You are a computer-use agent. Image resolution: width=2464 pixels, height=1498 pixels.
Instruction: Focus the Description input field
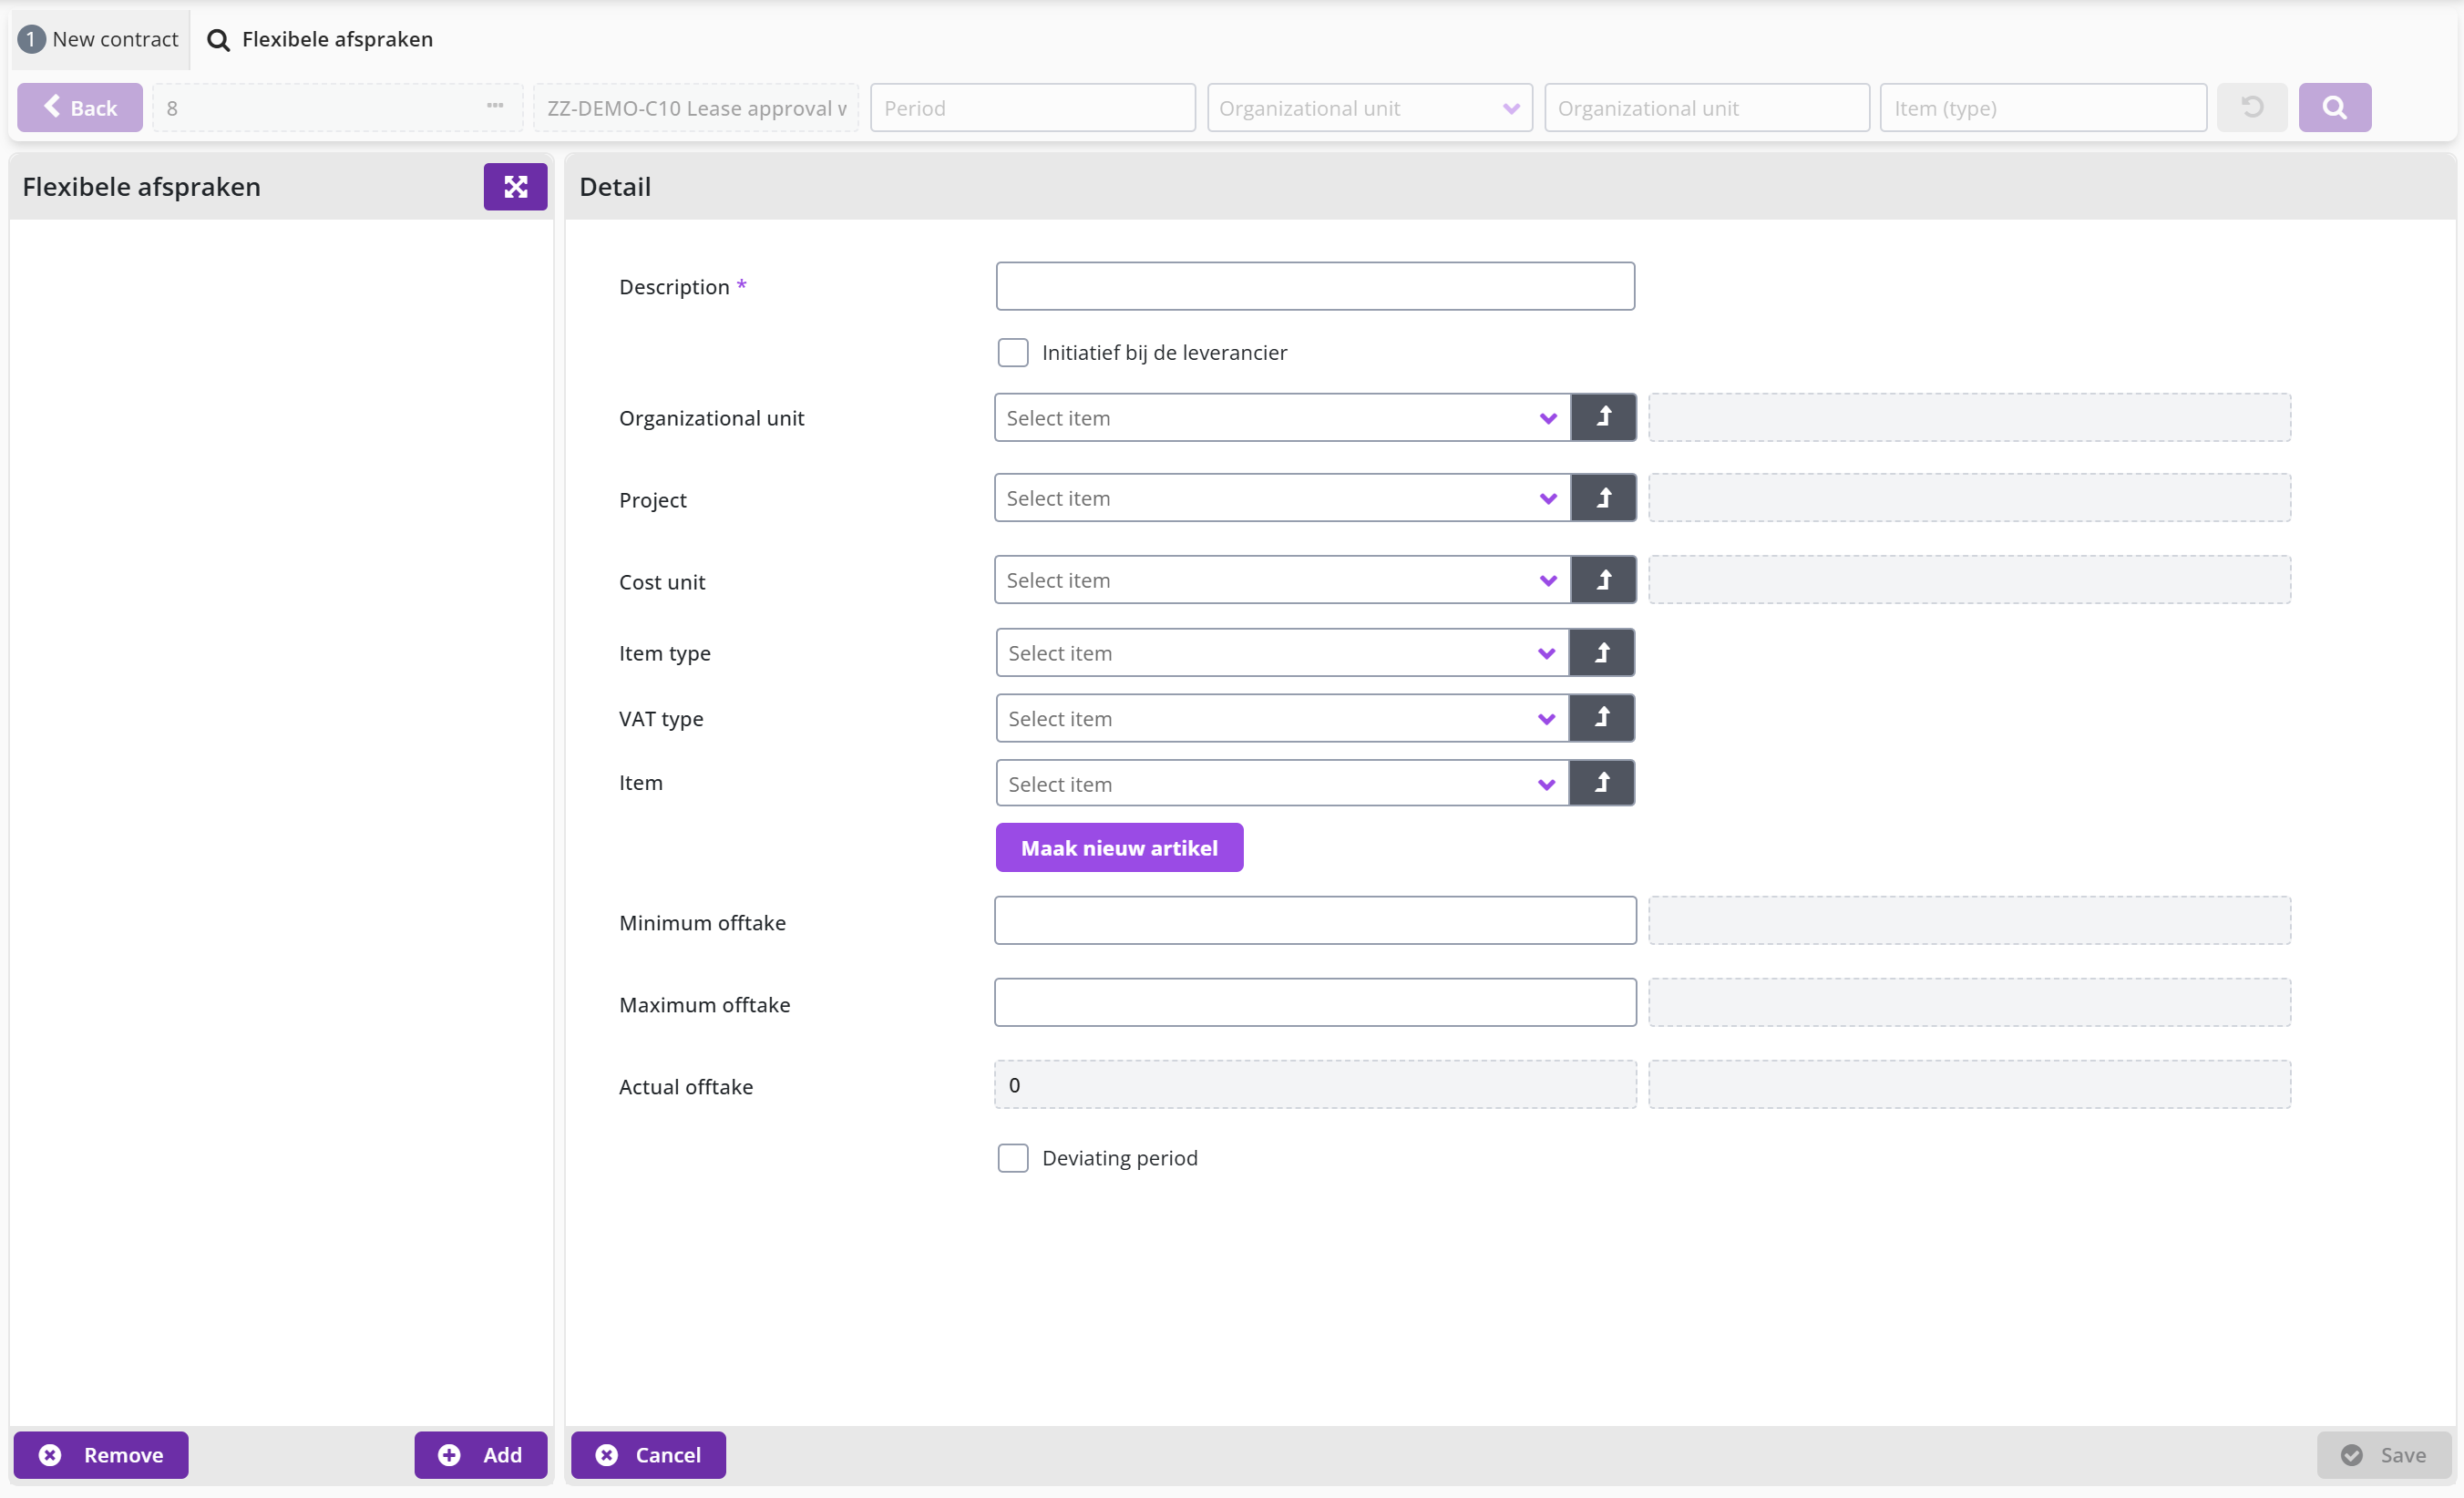pos(1315,286)
